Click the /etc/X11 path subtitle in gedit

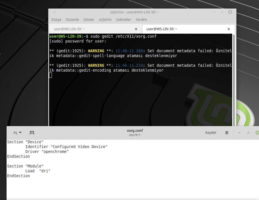135,135
